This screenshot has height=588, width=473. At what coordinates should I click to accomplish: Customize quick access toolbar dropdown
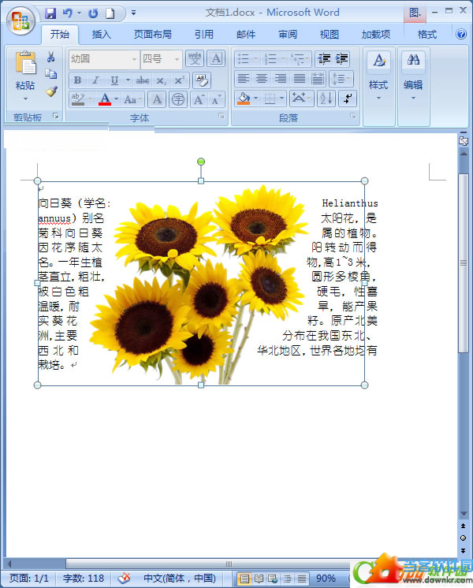133,13
